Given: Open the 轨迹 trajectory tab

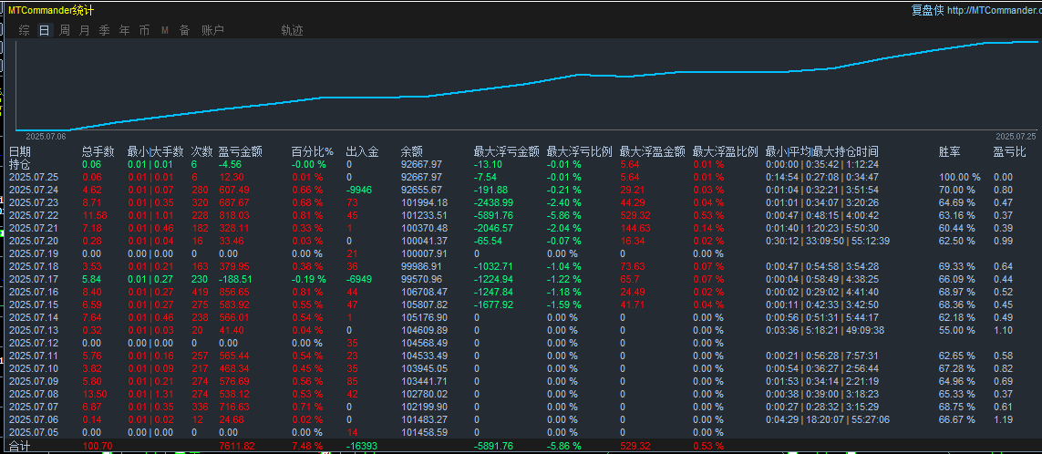Looking at the screenshot, I should point(293,30).
